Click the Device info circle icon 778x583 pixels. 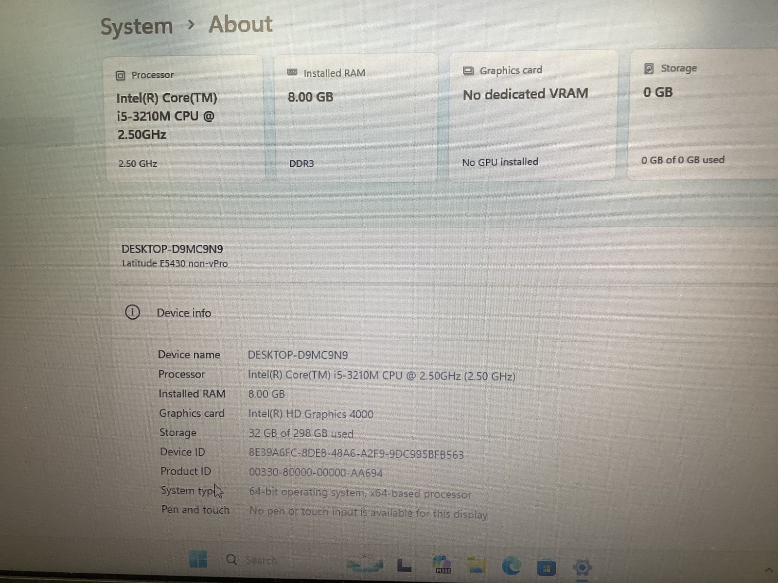pos(132,312)
